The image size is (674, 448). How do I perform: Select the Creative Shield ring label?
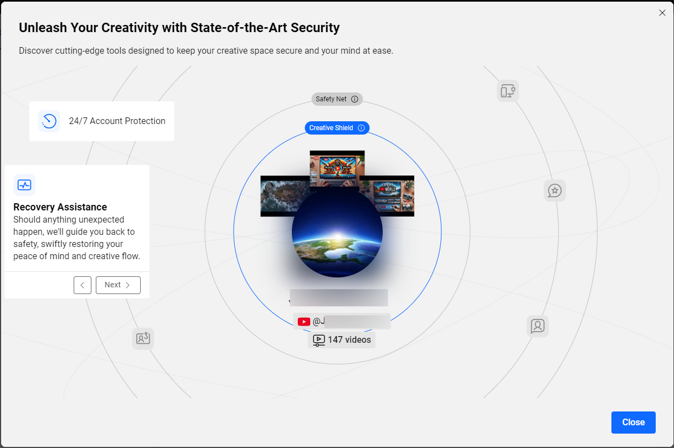331,128
